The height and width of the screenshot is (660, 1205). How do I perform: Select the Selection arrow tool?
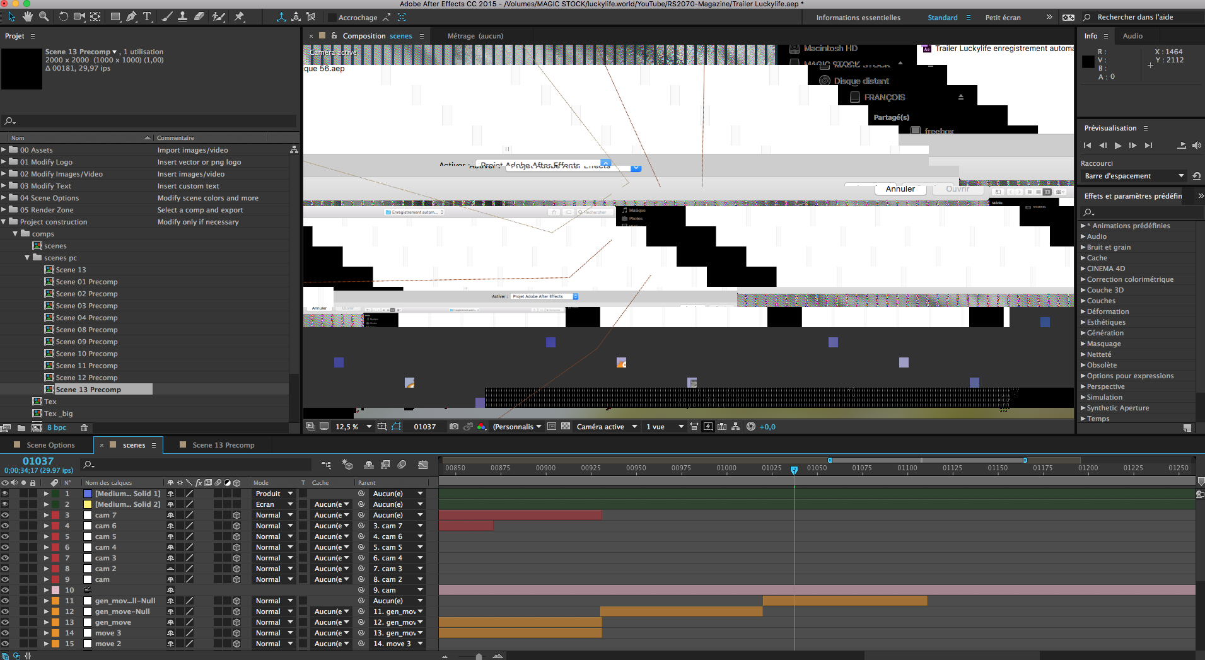point(11,16)
